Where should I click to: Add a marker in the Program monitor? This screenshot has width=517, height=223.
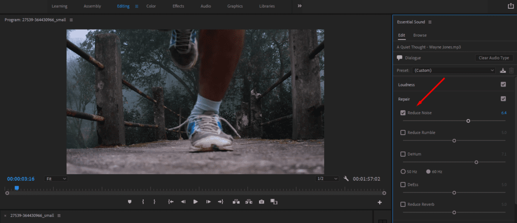click(130, 202)
